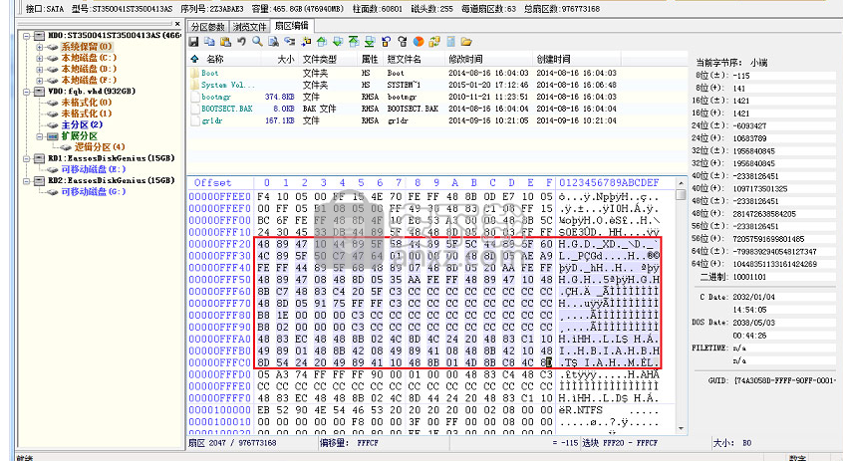Image resolution: width=843 pixels, height=461 pixels.
Task: Click the yellow cylinders convert icon
Action: 434,42
